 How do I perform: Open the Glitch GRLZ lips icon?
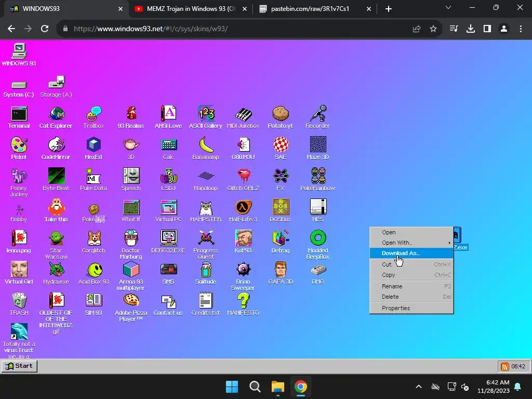click(x=243, y=179)
